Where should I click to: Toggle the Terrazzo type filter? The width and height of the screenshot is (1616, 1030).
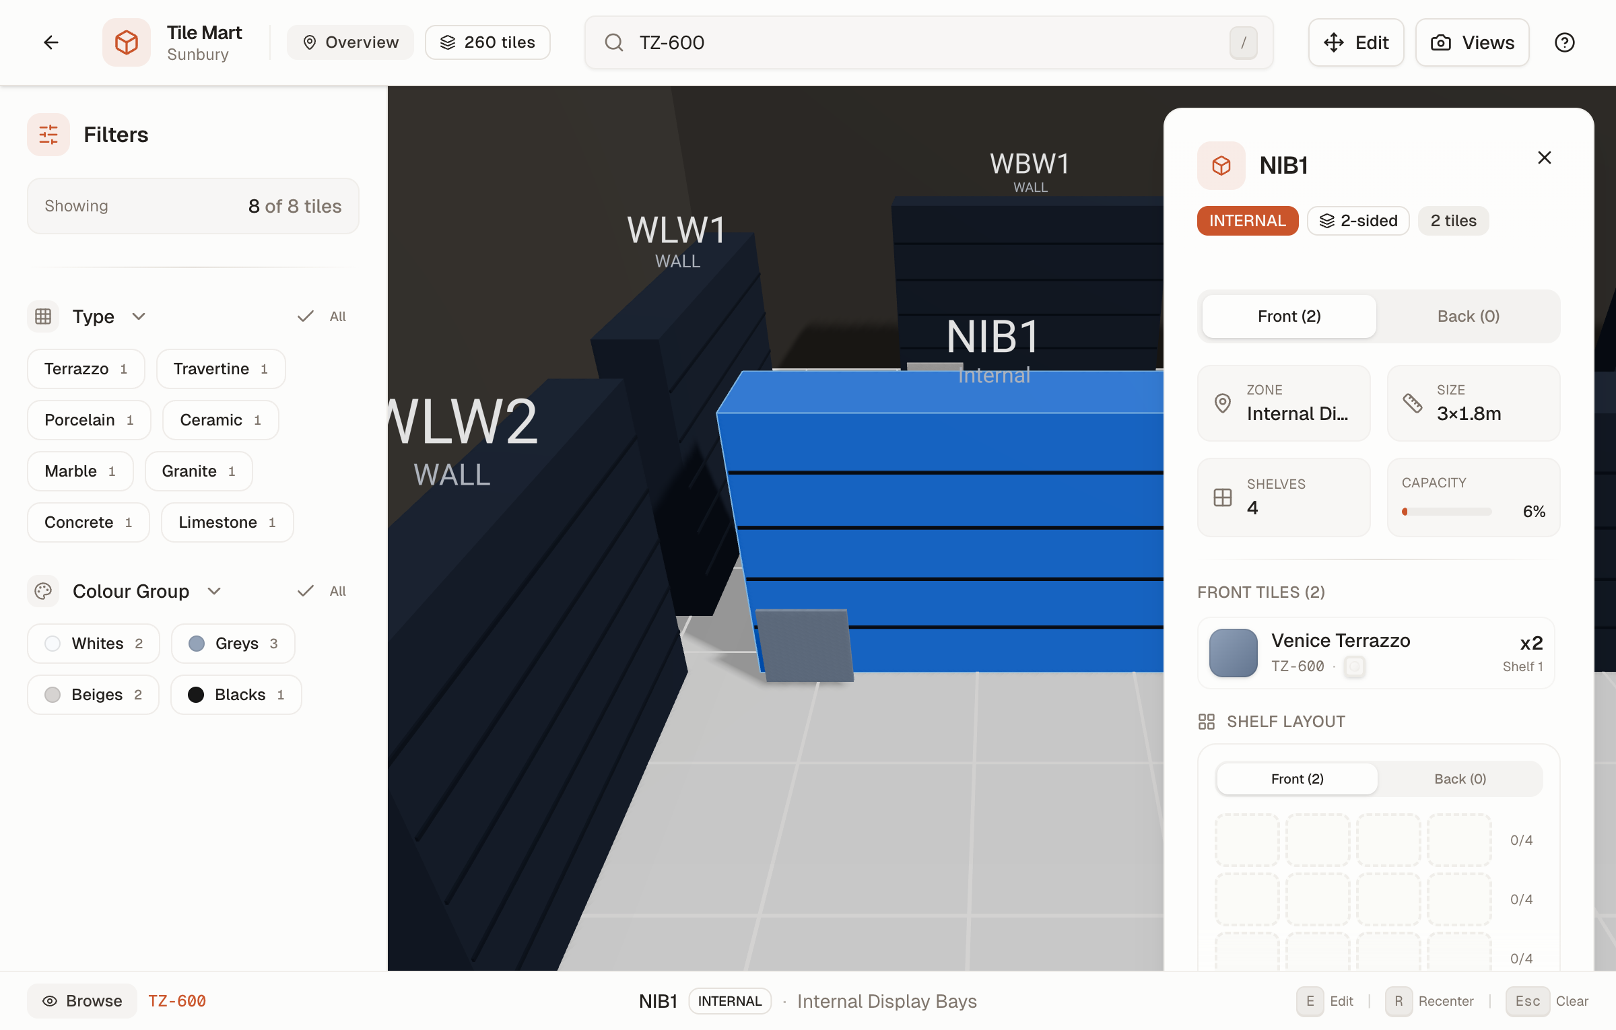pyautogui.click(x=86, y=368)
